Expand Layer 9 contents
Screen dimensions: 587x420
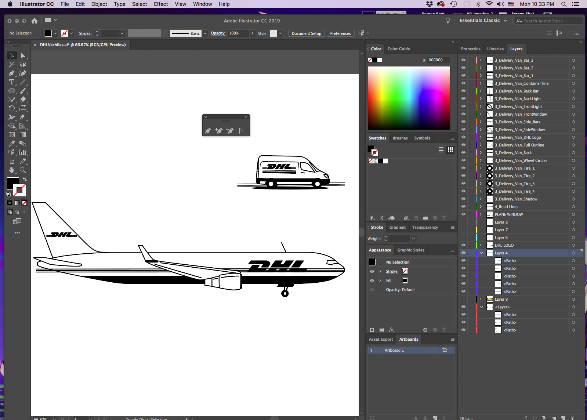pyautogui.click(x=481, y=299)
